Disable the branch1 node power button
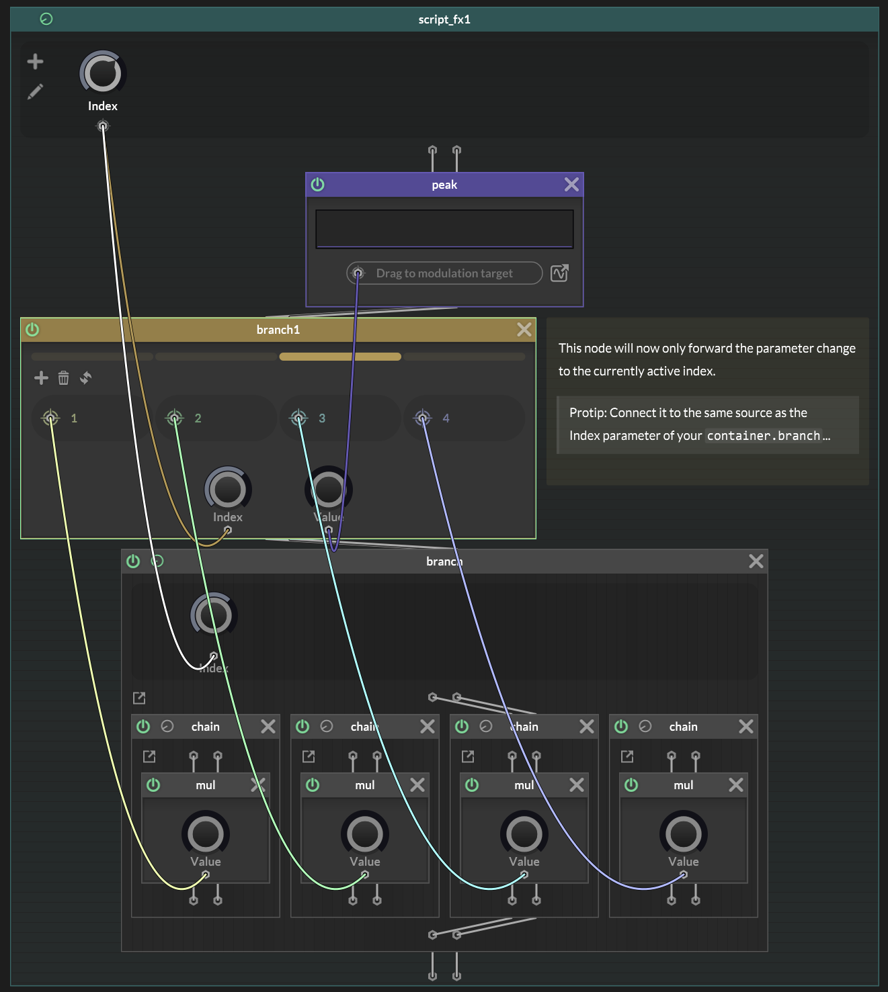The height and width of the screenshot is (992, 888). tap(32, 330)
